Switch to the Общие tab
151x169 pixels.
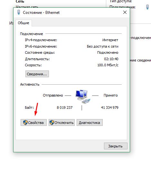point(24,23)
